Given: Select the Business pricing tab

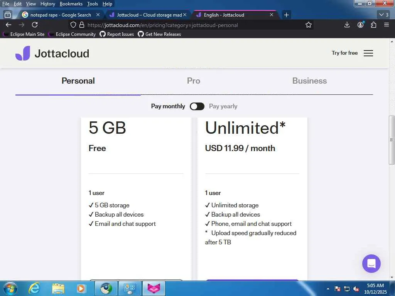Looking at the screenshot, I should click(309, 81).
